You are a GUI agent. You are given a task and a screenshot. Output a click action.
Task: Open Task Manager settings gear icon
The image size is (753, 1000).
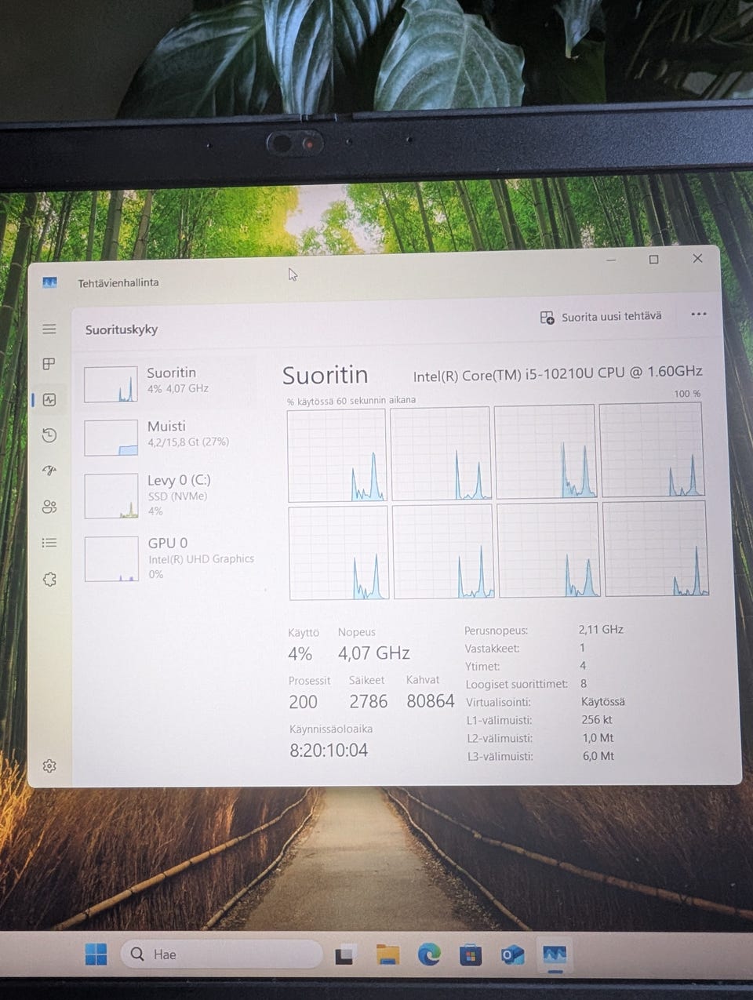click(x=49, y=765)
